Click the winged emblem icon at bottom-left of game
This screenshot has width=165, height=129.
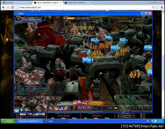[16, 110]
